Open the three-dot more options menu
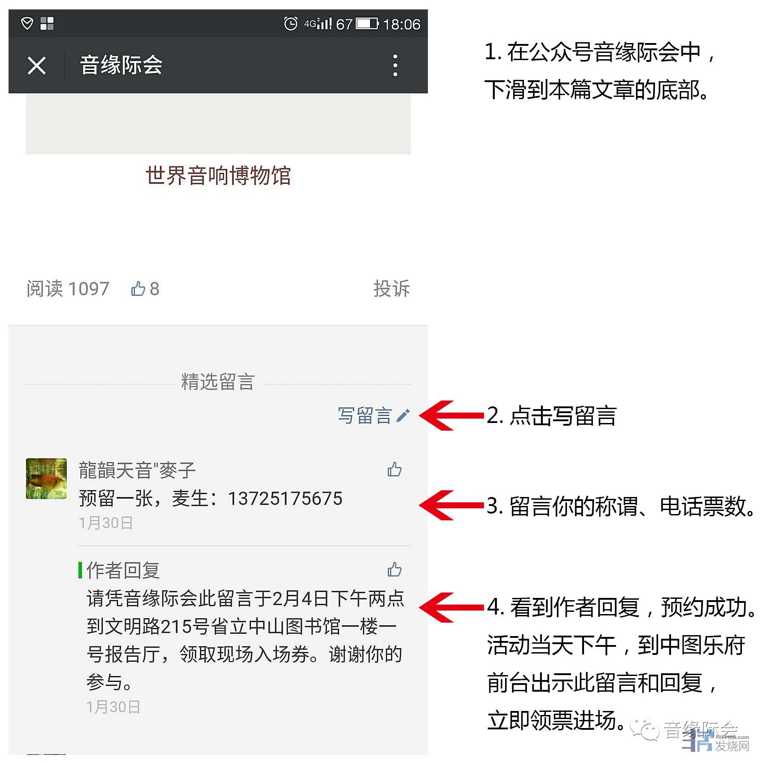 pos(395,65)
